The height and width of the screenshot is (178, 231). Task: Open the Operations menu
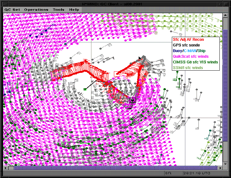[36, 9]
